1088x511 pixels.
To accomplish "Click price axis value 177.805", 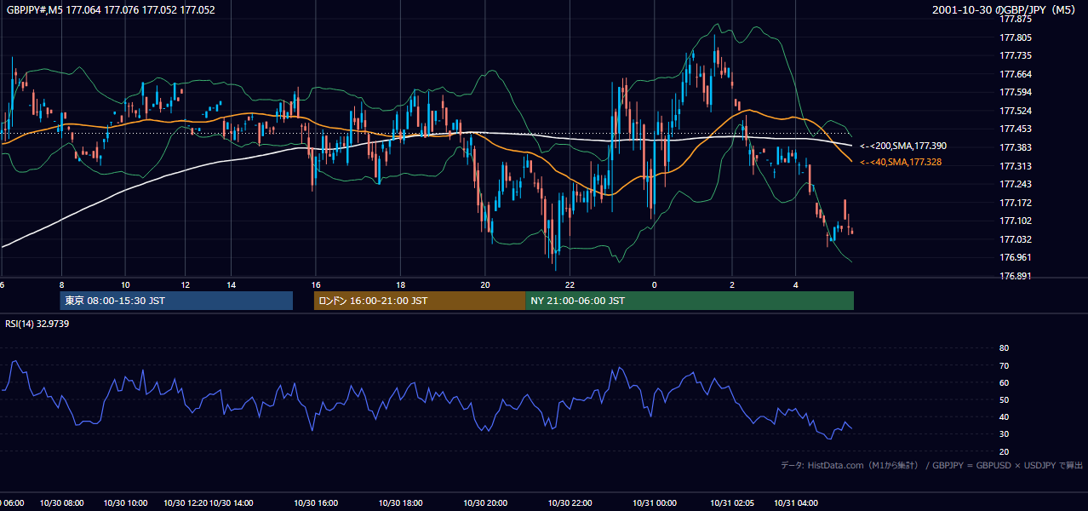I will pyautogui.click(x=1016, y=37).
